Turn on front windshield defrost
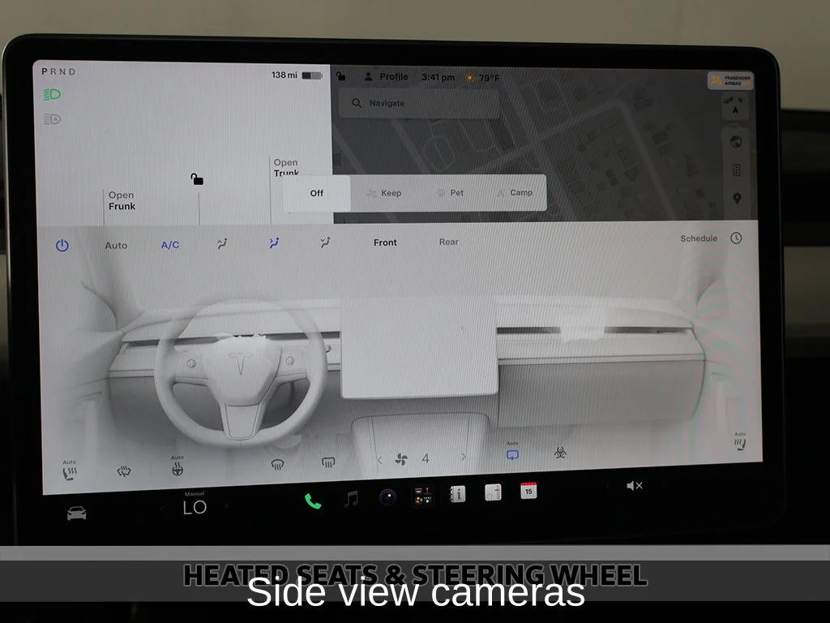 point(277,464)
